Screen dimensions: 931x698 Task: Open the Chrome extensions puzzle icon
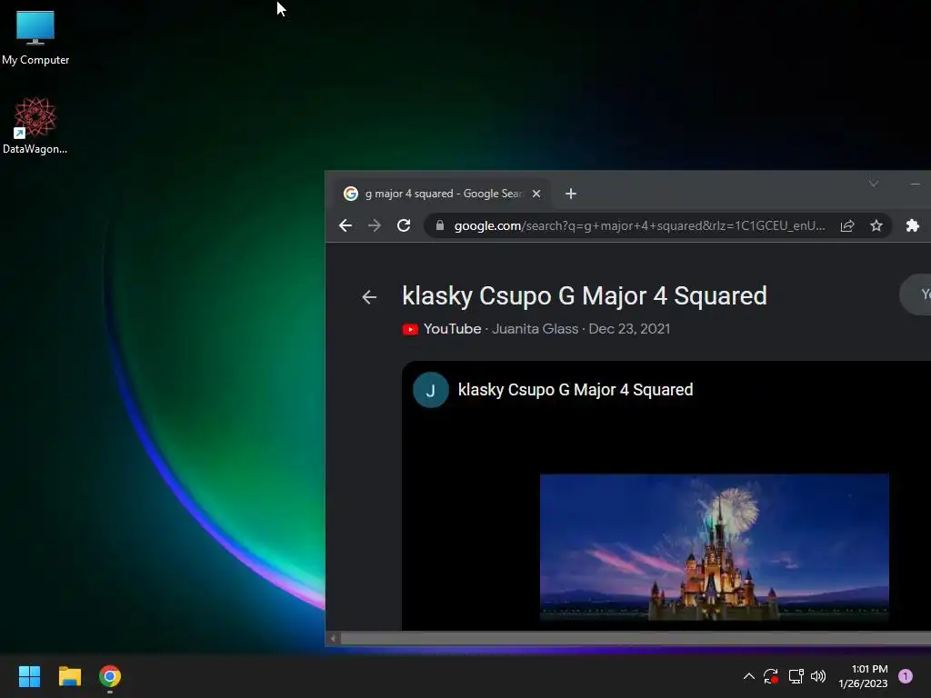(913, 225)
